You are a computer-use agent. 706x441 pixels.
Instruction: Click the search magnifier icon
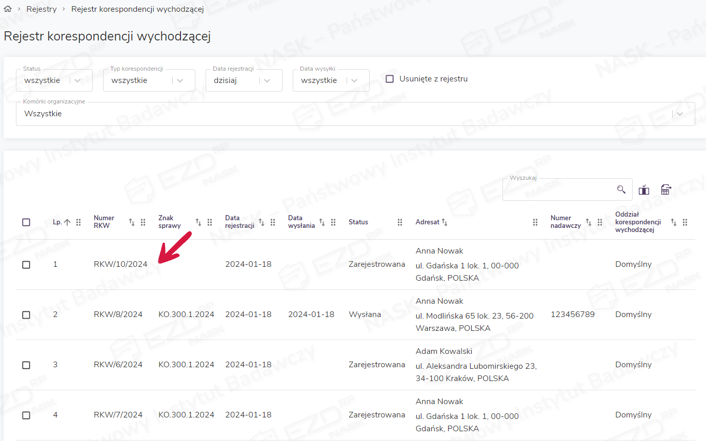click(621, 190)
